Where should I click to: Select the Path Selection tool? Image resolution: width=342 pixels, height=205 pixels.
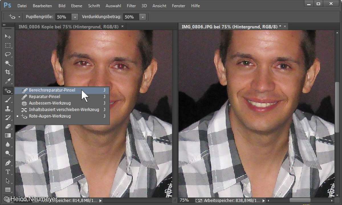[8, 181]
